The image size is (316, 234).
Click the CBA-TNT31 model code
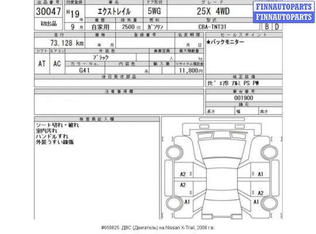click(x=212, y=26)
